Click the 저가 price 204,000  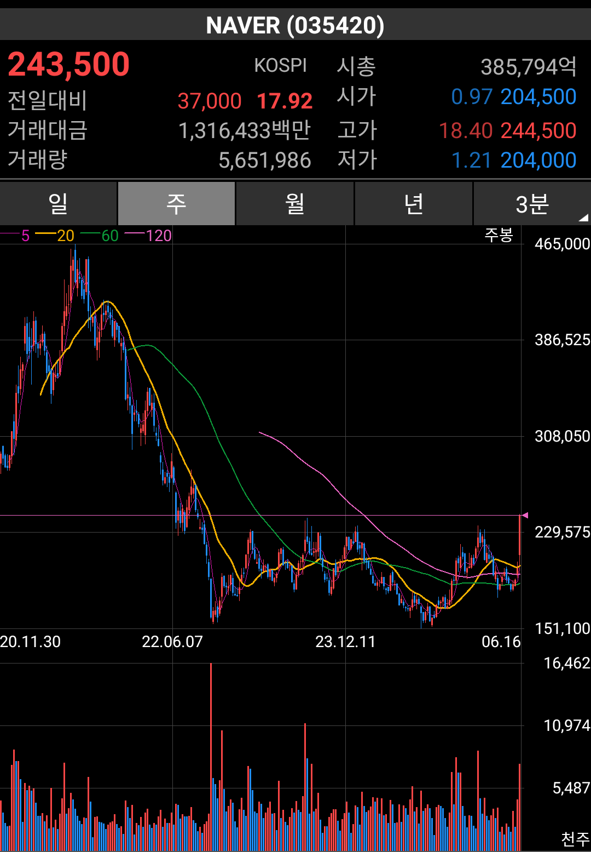pyautogui.click(x=538, y=161)
